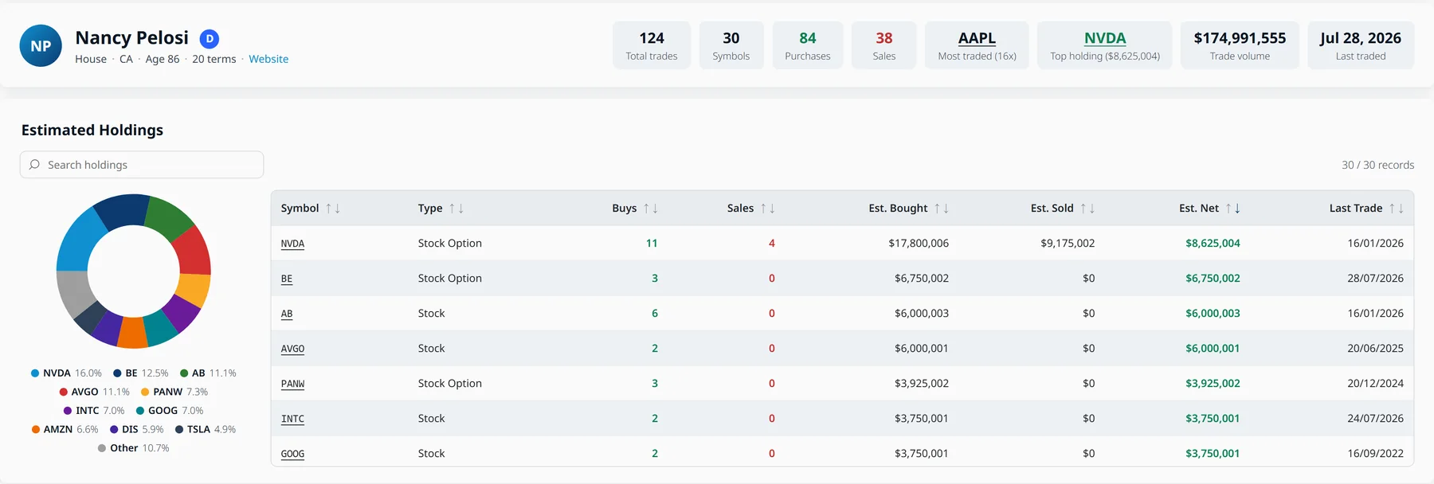Click the Jul 28, 2026 Last traded card
The height and width of the screenshot is (484, 1434).
pyautogui.click(x=1361, y=45)
